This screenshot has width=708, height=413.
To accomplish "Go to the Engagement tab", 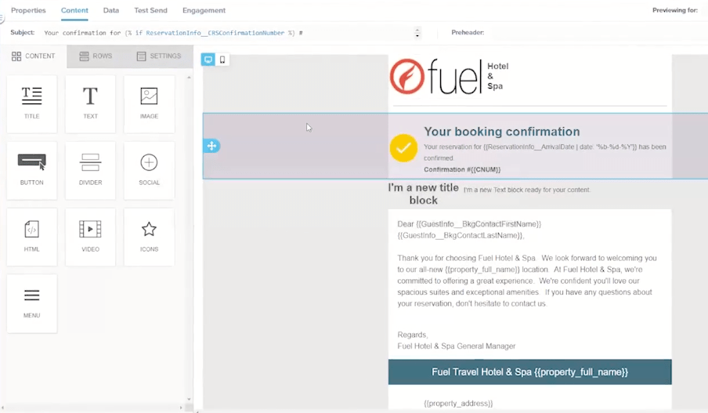I will [204, 10].
